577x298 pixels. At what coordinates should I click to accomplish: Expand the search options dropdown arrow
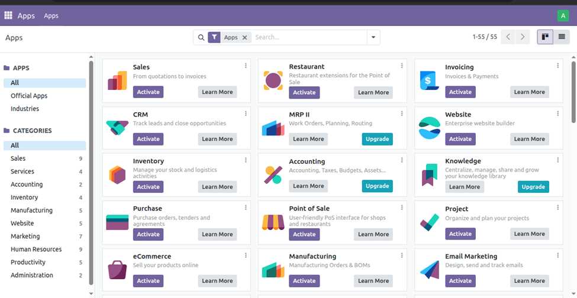pyautogui.click(x=373, y=37)
